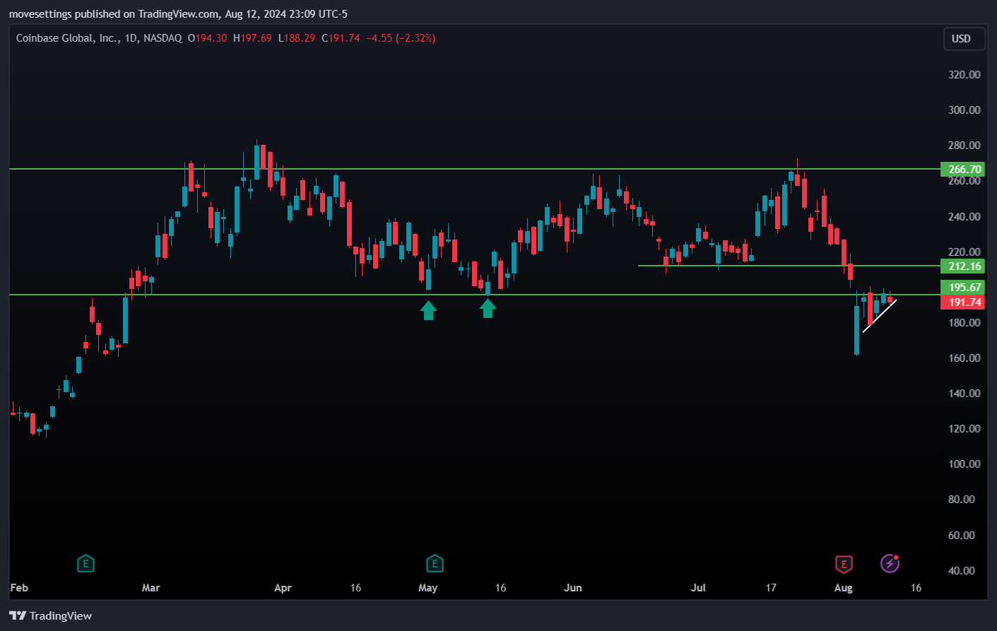The image size is (997, 631).
Task: Select the 266.70 price level label
Action: pos(962,170)
